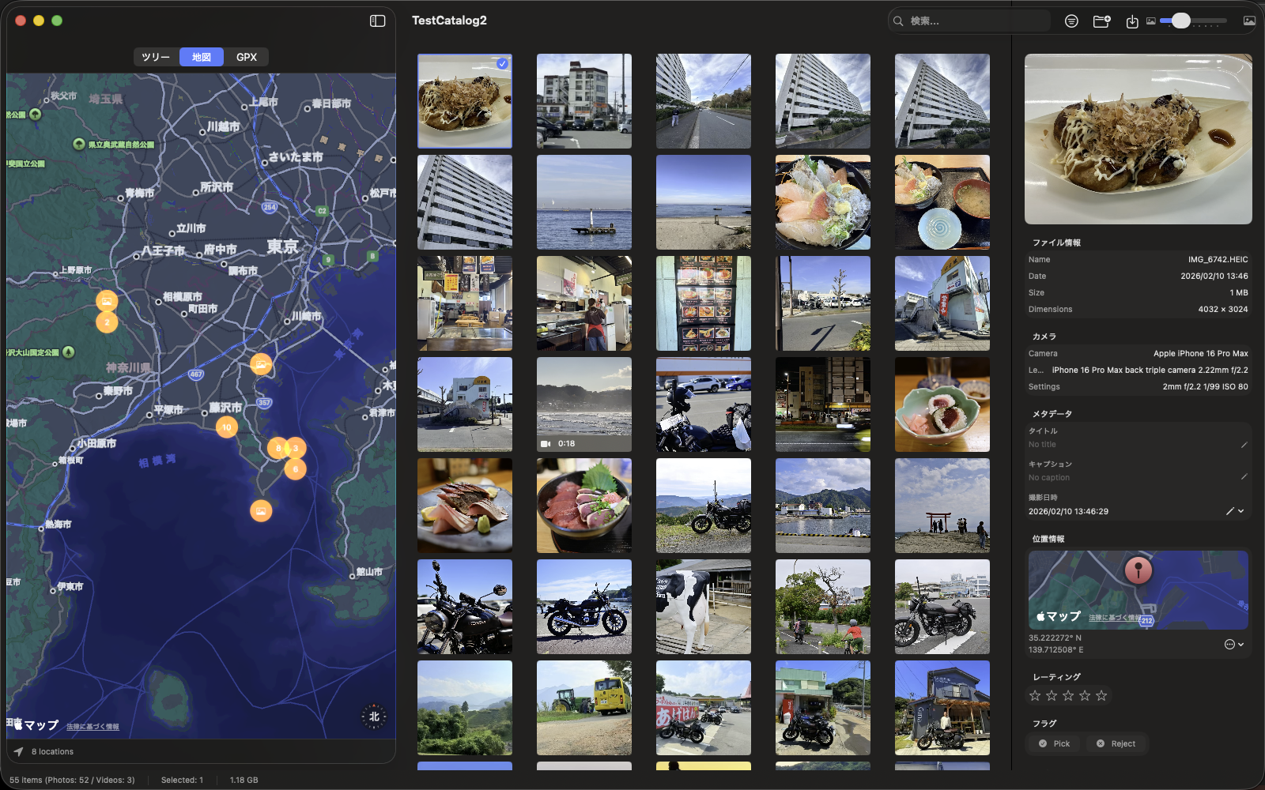Adjust the thumbnail size slider
Image resolution: width=1265 pixels, height=790 pixels.
point(1181,21)
